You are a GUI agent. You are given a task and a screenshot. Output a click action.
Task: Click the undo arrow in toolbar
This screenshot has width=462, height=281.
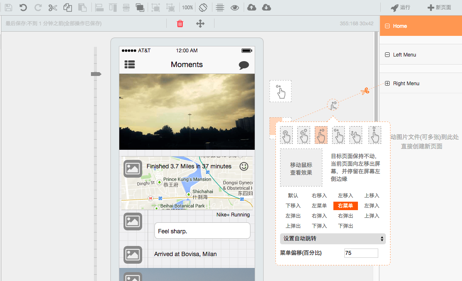coord(23,7)
